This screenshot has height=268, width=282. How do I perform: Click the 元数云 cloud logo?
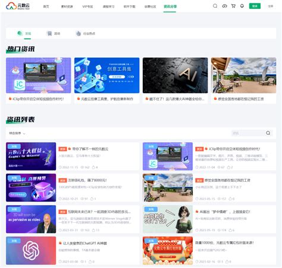coord(18,6)
